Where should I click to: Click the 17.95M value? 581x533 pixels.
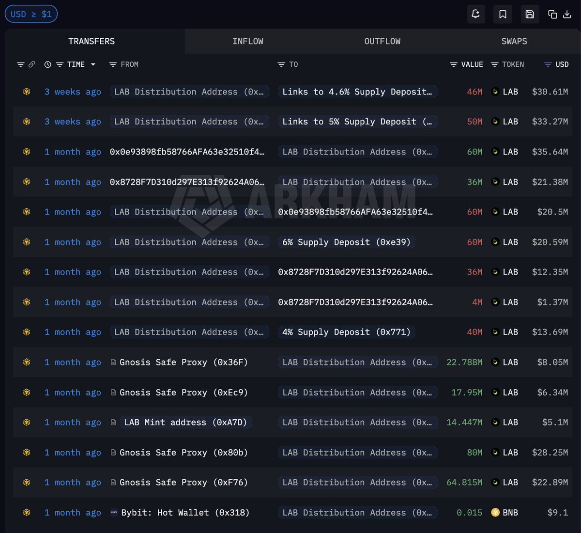[x=467, y=392]
